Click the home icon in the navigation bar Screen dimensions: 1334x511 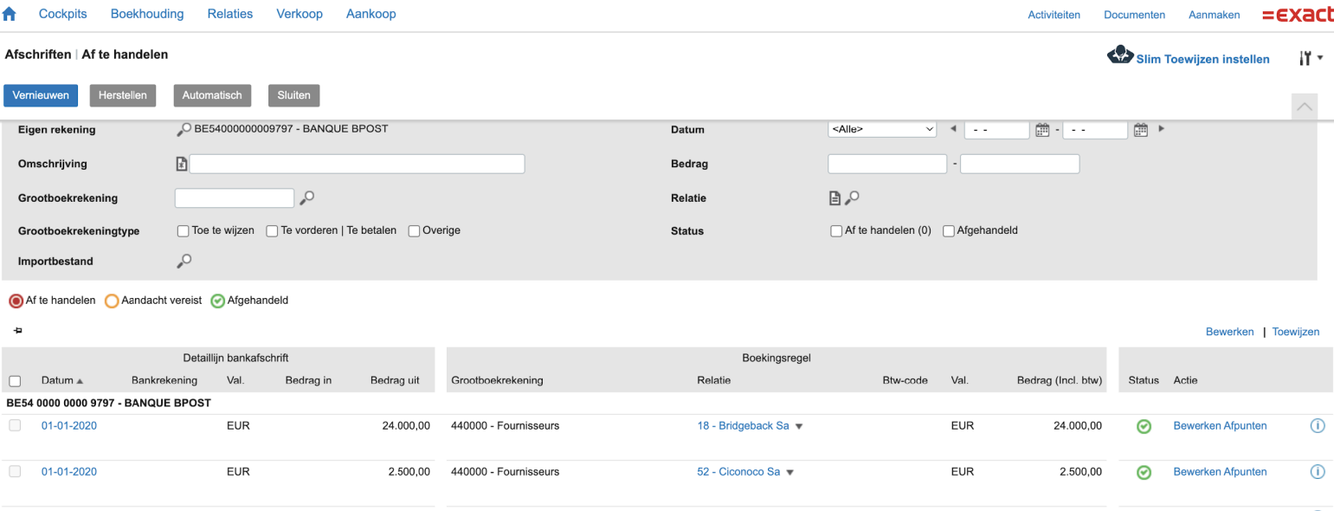[x=11, y=13]
